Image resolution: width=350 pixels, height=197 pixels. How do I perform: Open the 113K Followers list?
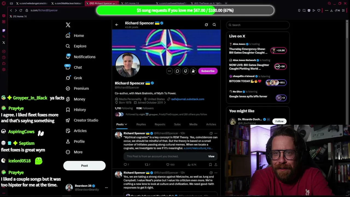[145, 108]
